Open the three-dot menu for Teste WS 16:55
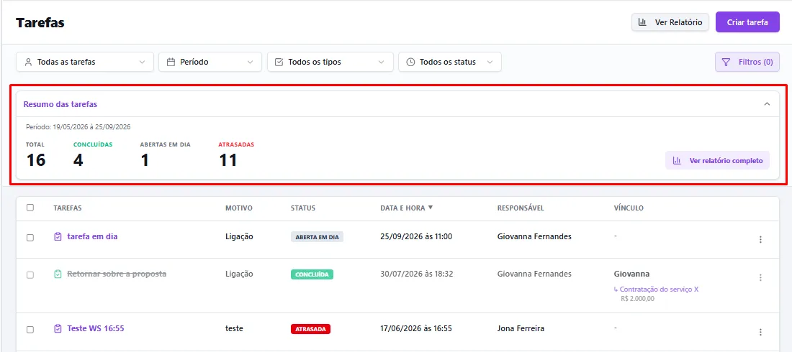792x352 pixels. pyautogui.click(x=761, y=332)
